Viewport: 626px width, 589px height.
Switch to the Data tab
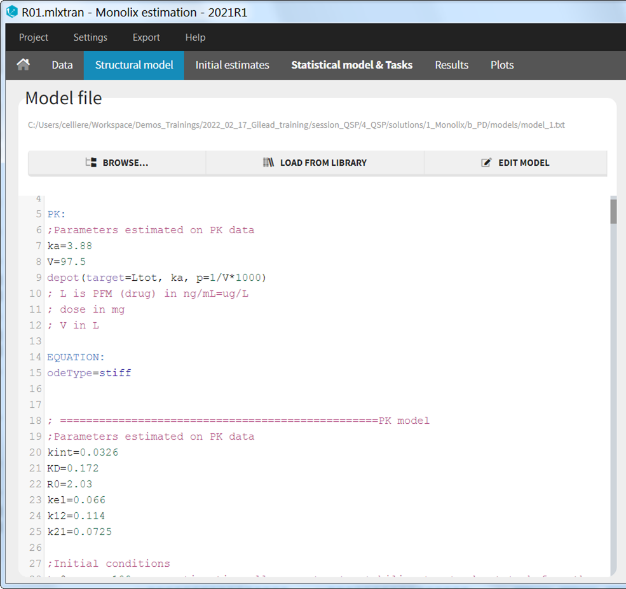click(x=62, y=65)
